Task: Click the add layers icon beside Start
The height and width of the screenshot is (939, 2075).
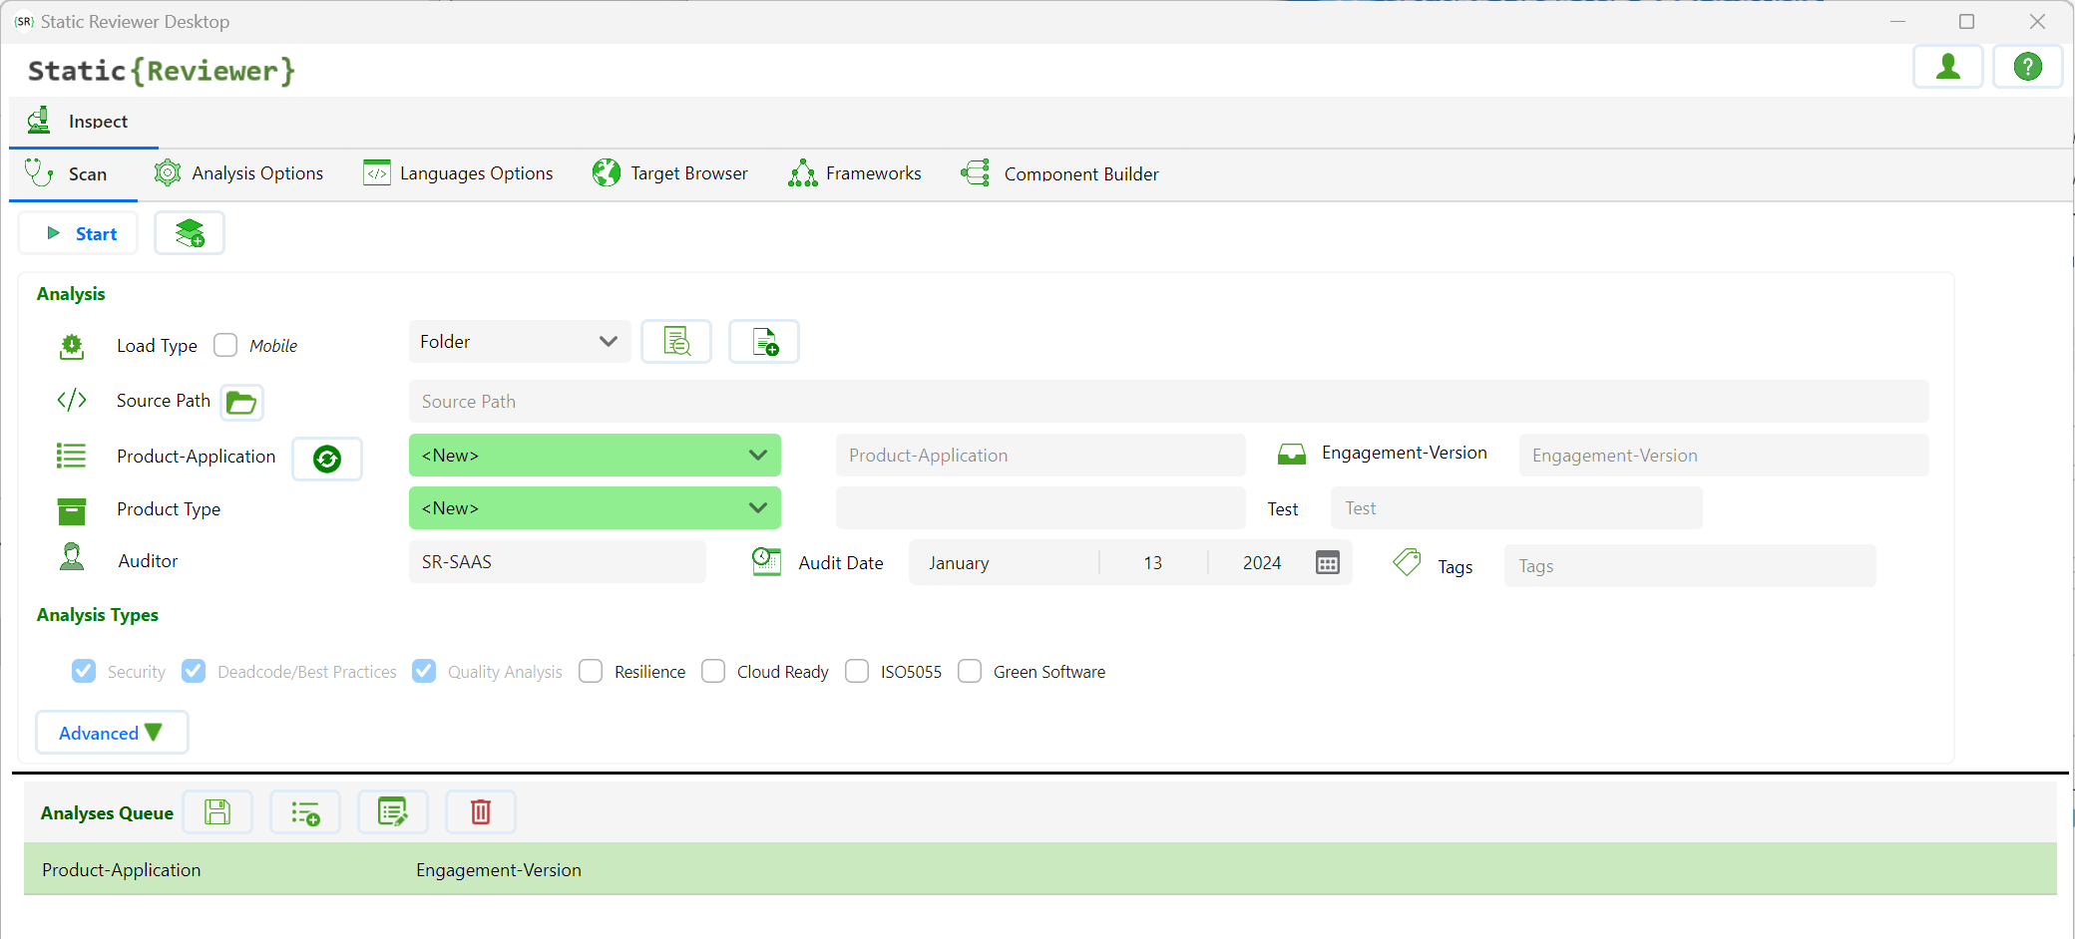Action: 190,233
